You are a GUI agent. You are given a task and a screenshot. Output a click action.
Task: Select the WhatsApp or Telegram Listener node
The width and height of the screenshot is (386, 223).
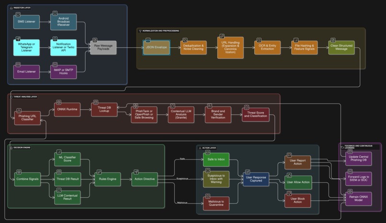pos(26,47)
